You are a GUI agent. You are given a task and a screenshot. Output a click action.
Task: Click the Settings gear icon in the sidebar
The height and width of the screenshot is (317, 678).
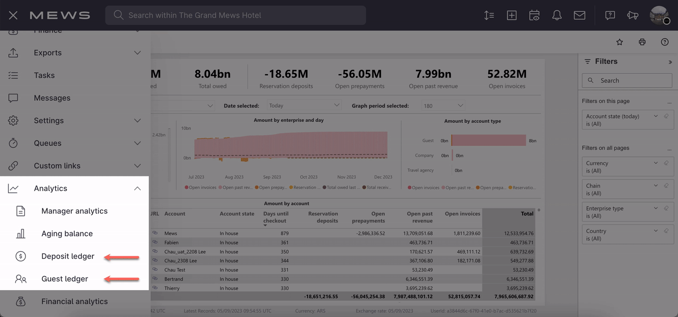[x=13, y=120]
